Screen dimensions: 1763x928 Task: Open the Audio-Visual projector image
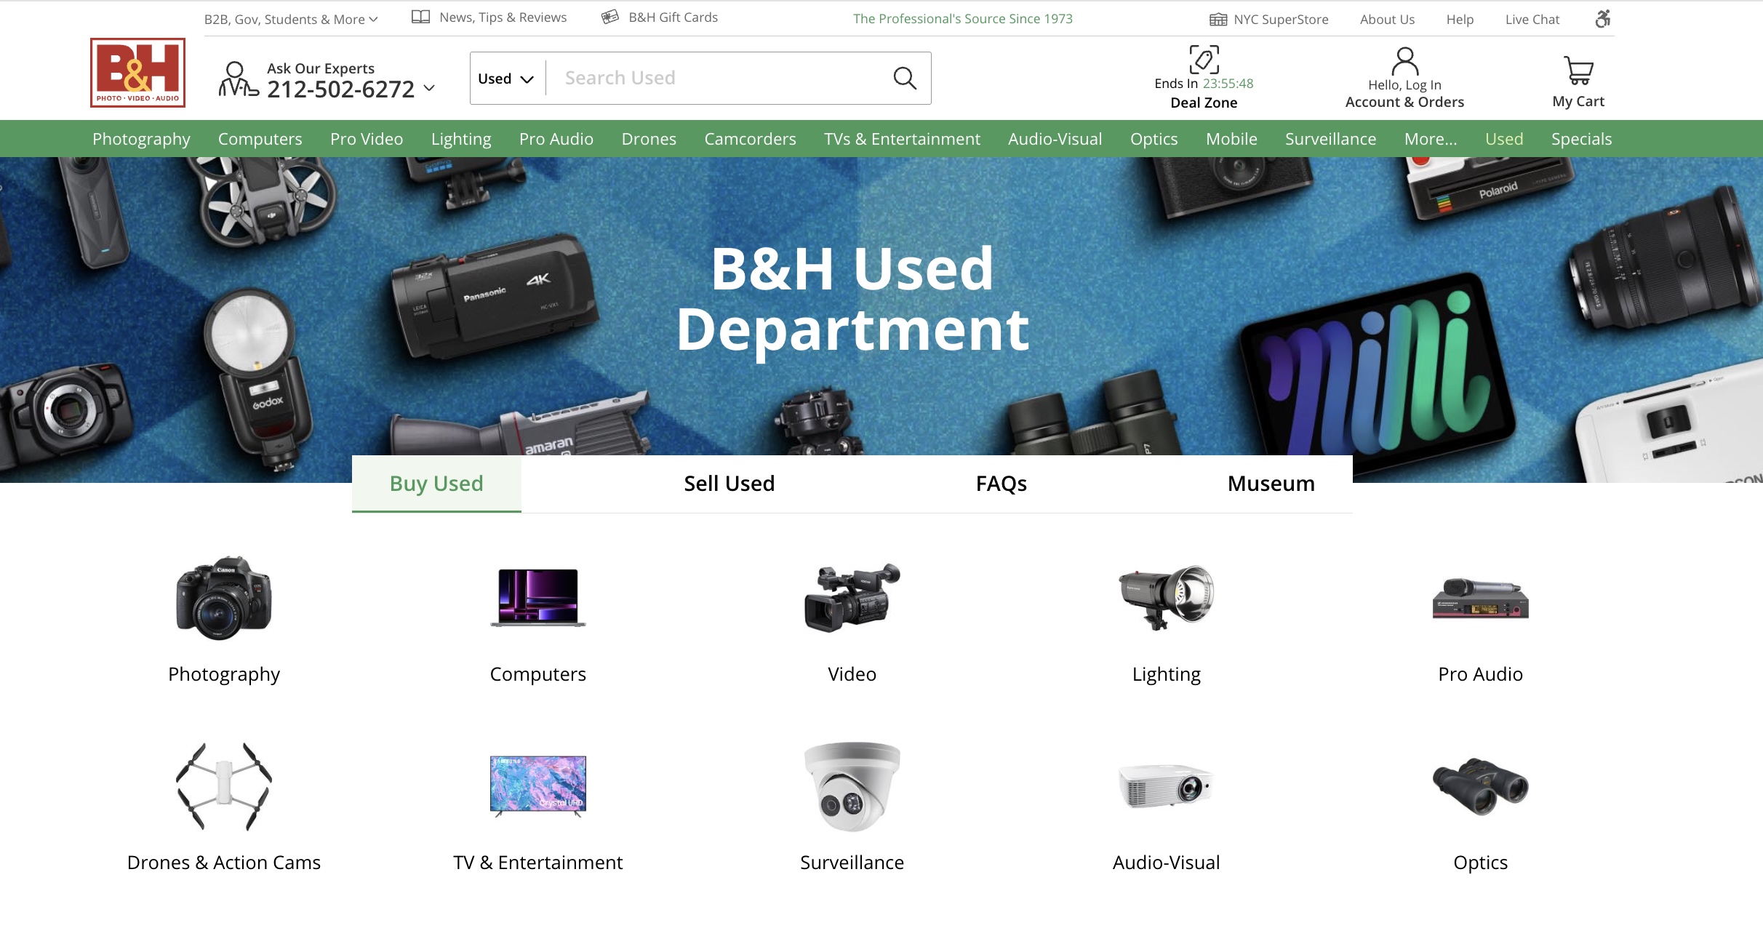click(1167, 786)
